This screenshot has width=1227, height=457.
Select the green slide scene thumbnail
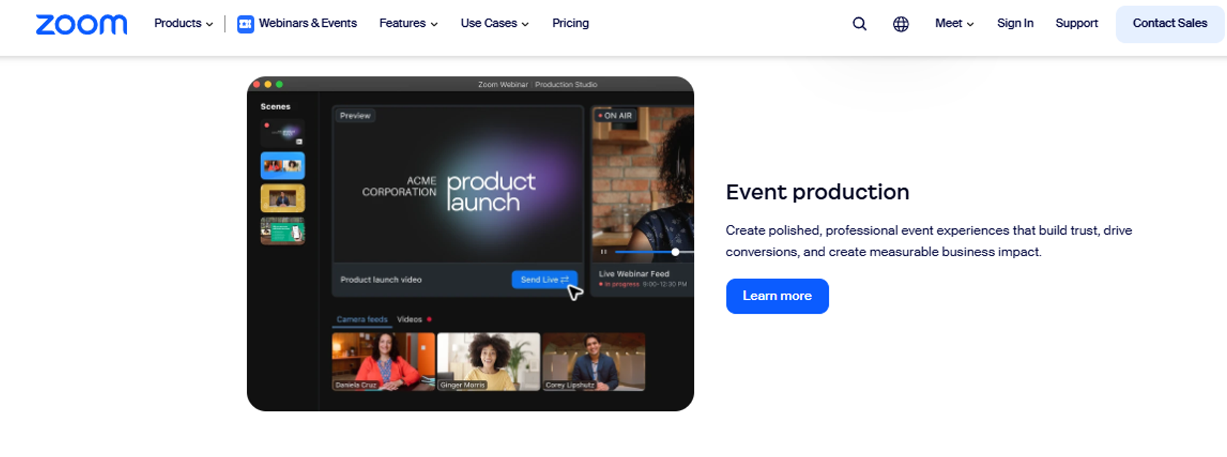pyautogui.click(x=282, y=231)
